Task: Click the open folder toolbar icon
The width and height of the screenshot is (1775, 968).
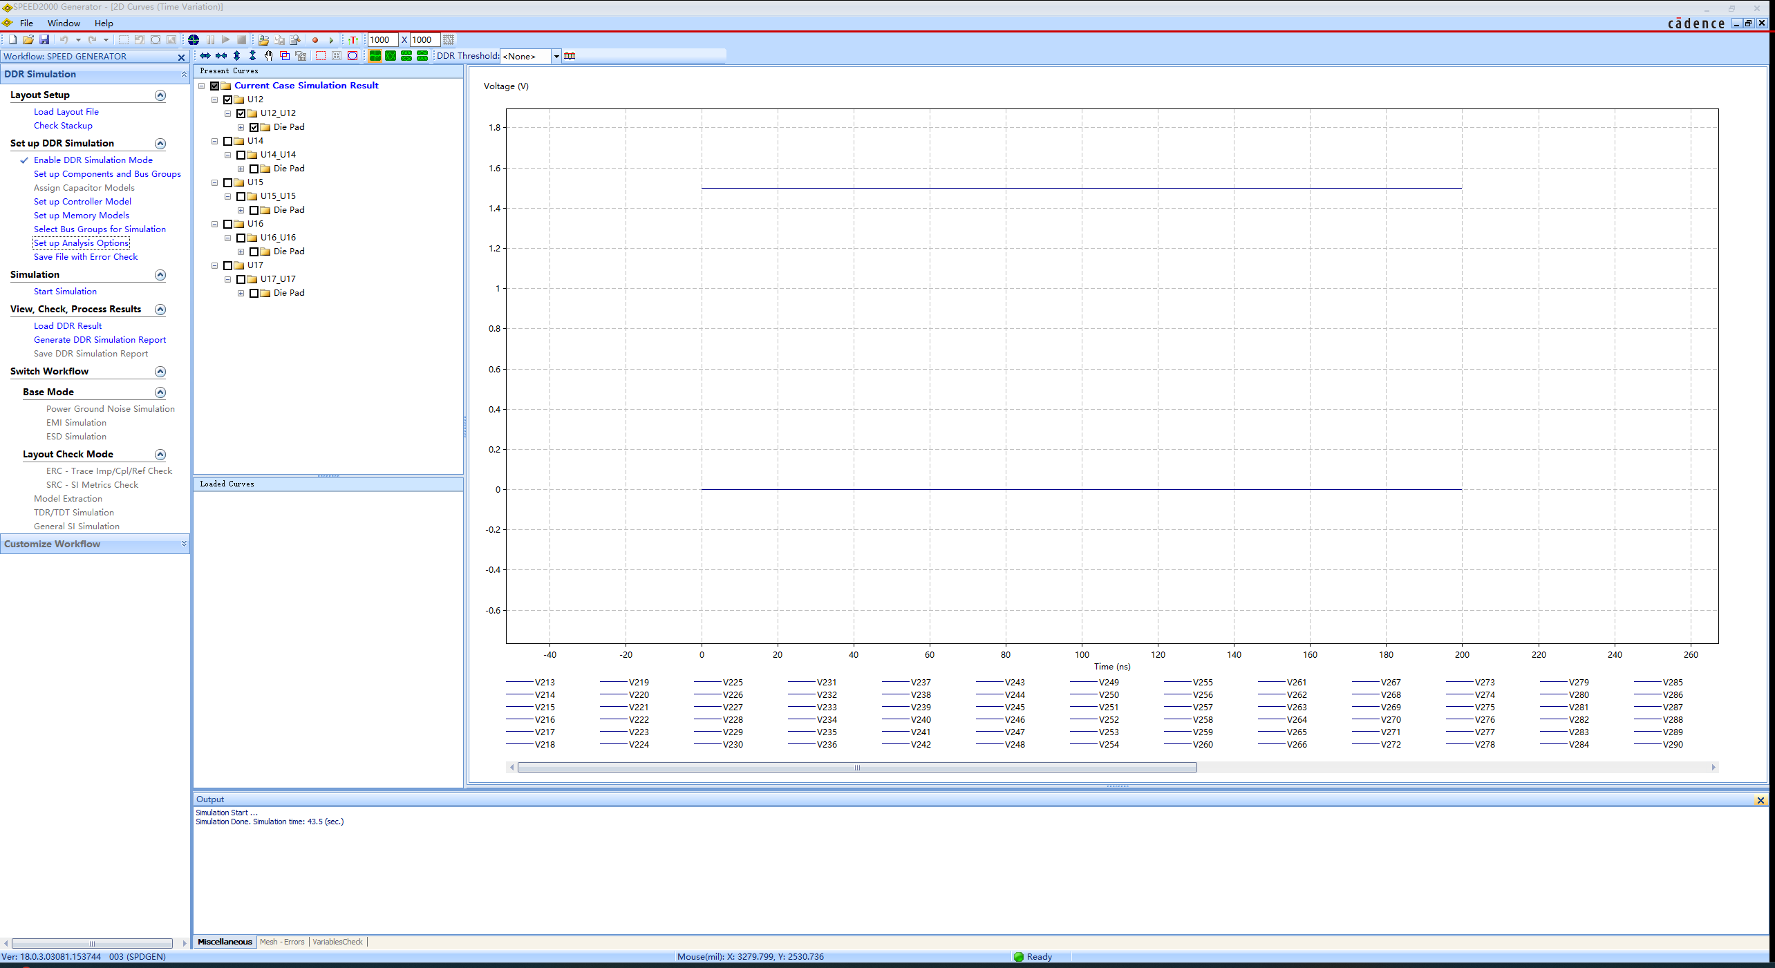Action: (x=28, y=40)
